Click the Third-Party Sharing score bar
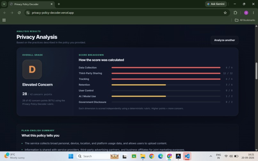 [x=166, y=73]
